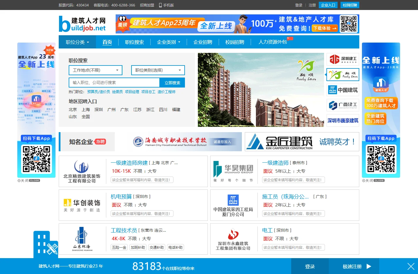Screen dimensions: 418x274
Task: Click the building app icon in right ad
Action: [381, 84]
